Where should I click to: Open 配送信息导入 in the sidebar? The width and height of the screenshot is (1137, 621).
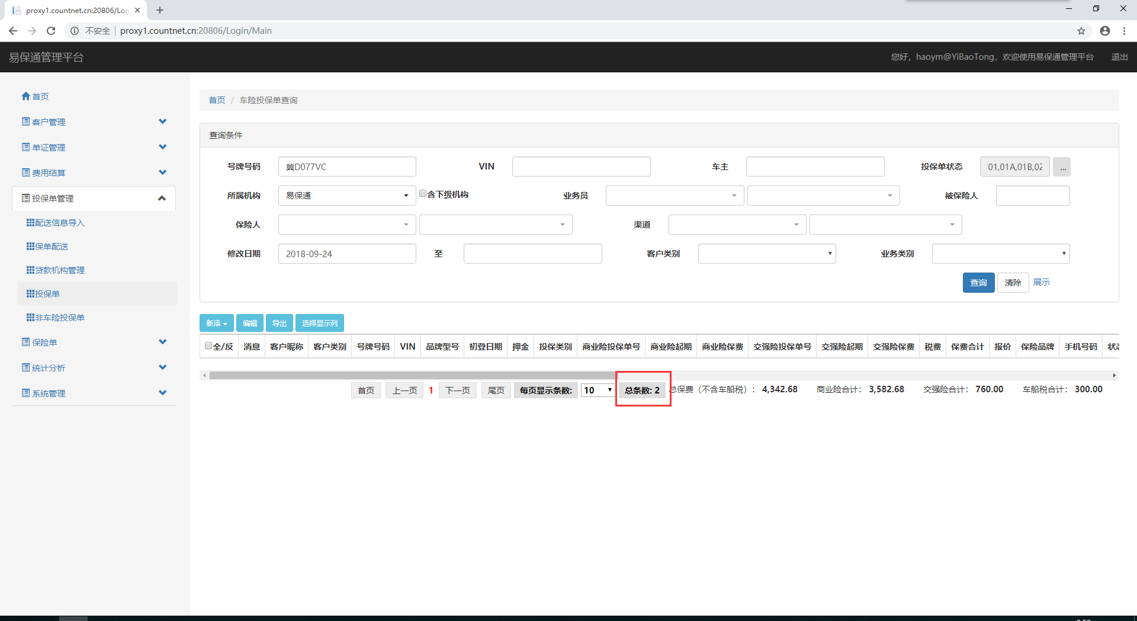pos(60,223)
